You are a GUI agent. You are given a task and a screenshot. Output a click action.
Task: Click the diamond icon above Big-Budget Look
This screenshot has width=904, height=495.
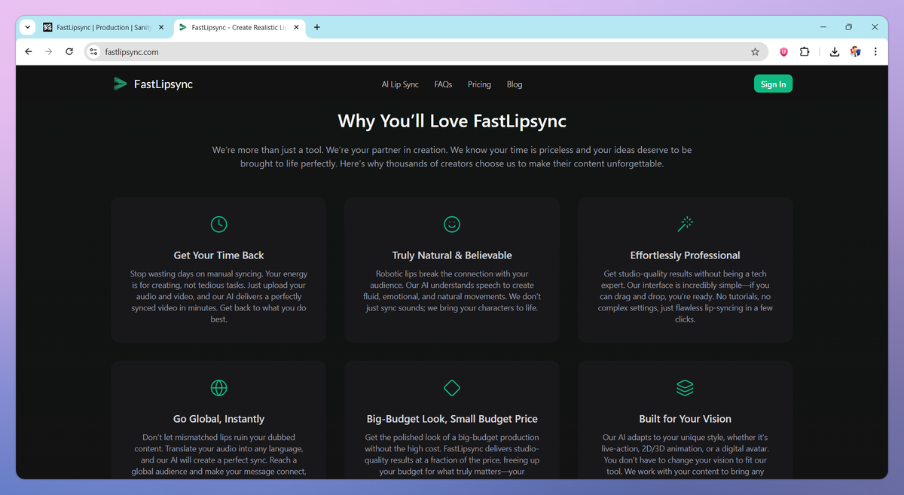pos(452,387)
